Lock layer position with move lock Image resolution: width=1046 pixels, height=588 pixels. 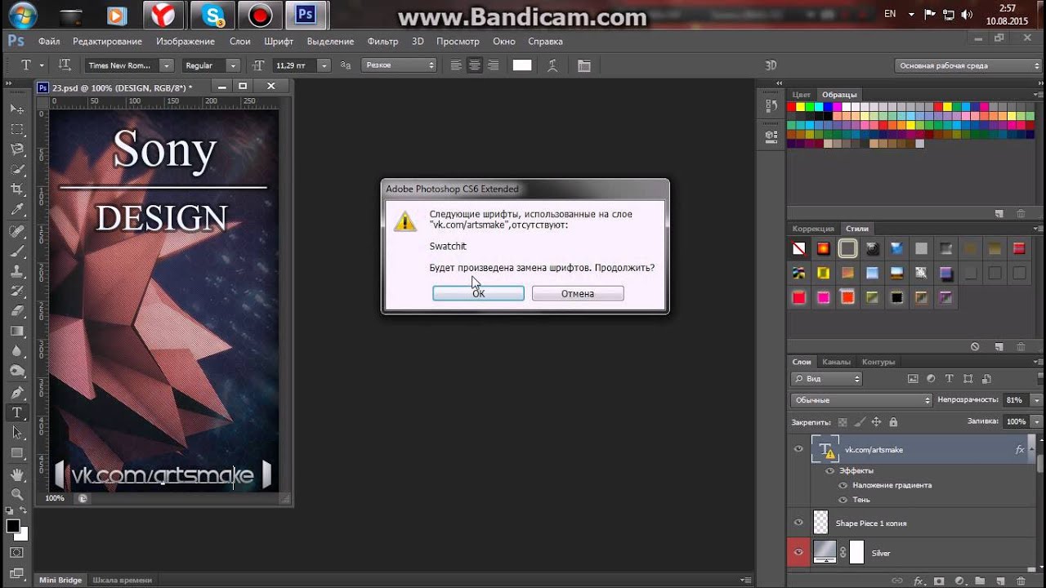point(876,422)
